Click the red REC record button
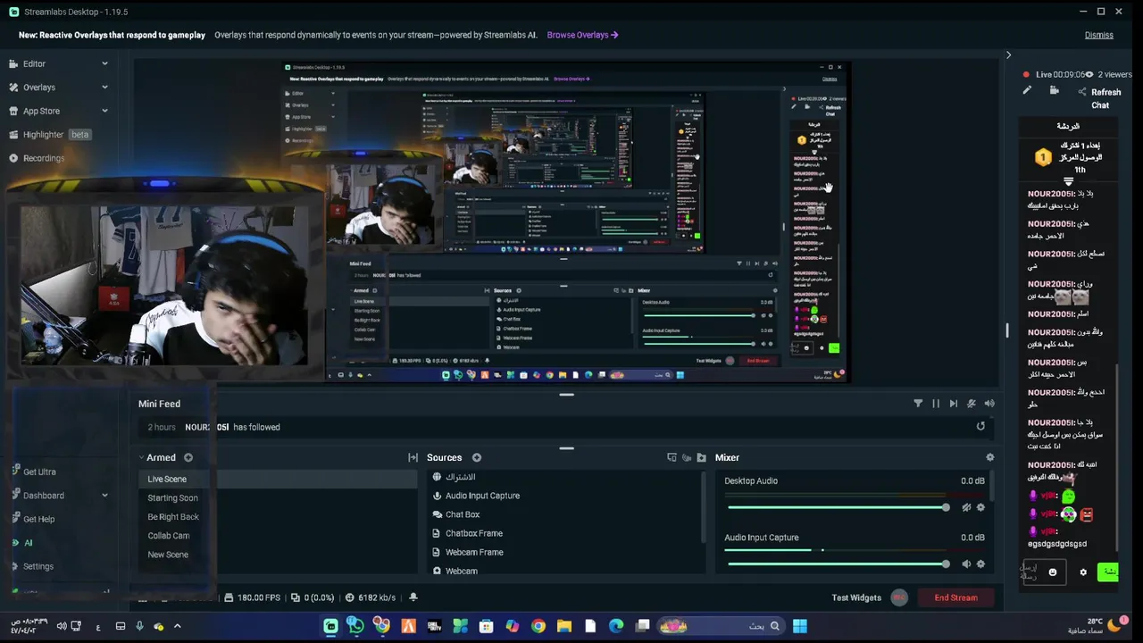Viewport: 1143px width, 643px height. 899,597
